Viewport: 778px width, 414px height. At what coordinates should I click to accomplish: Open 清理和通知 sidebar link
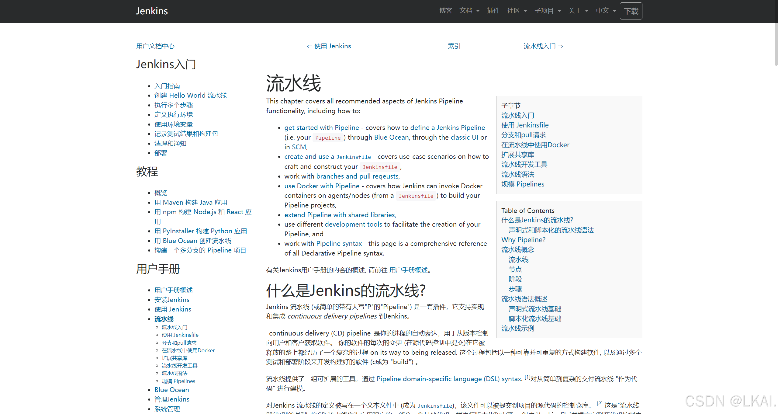170,144
